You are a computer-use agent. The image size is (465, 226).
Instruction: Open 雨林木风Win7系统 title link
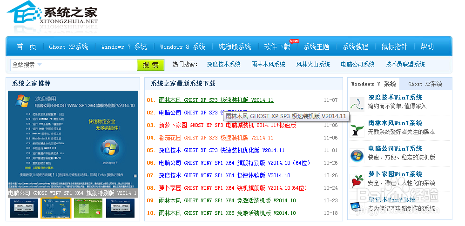[395, 123]
